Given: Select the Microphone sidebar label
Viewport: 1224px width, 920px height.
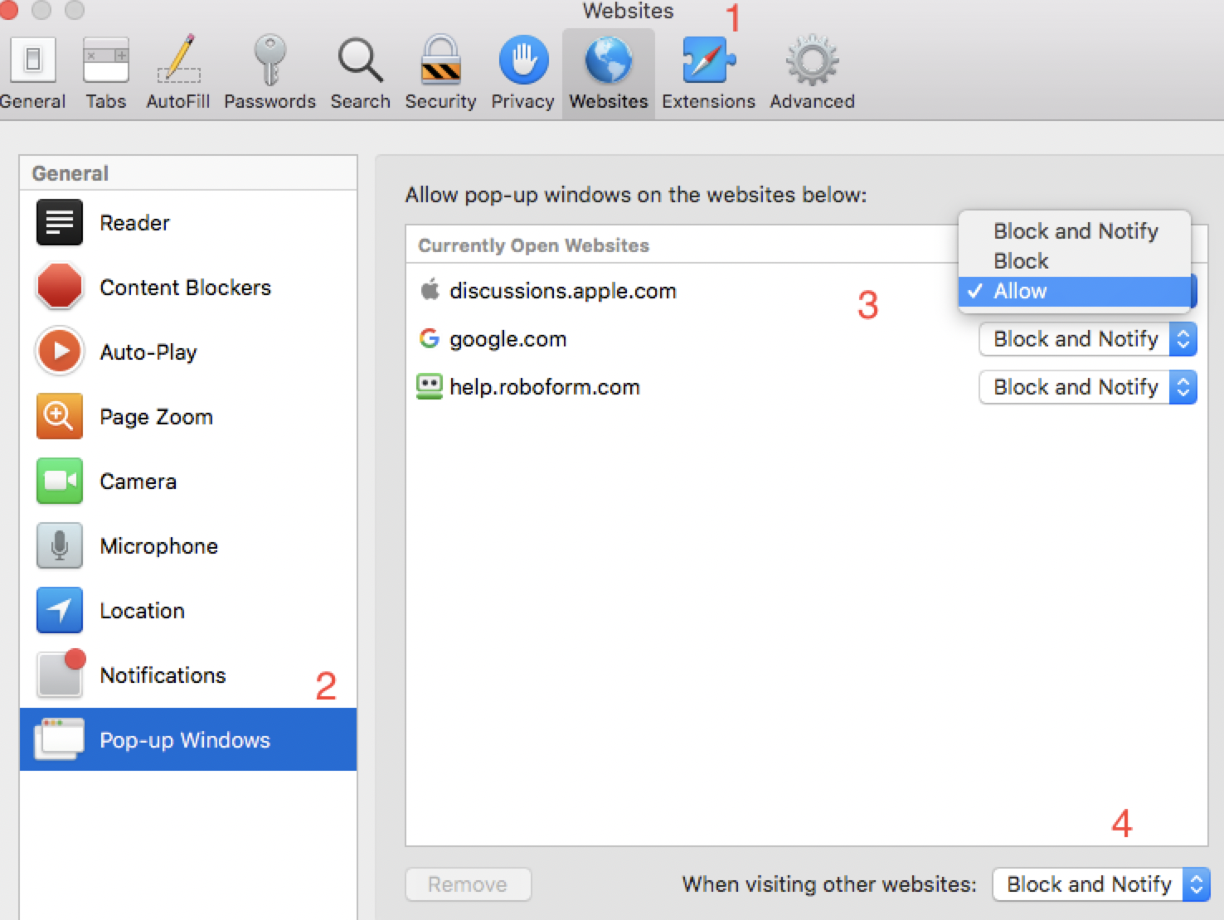Looking at the screenshot, I should click(158, 546).
